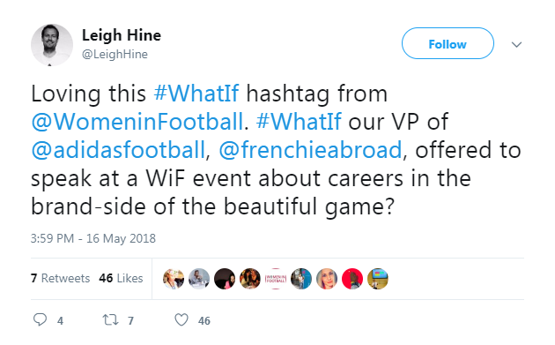The width and height of the screenshot is (555, 345).
Task: Click the reply speech bubble icon
Action: pyautogui.click(x=40, y=319)
